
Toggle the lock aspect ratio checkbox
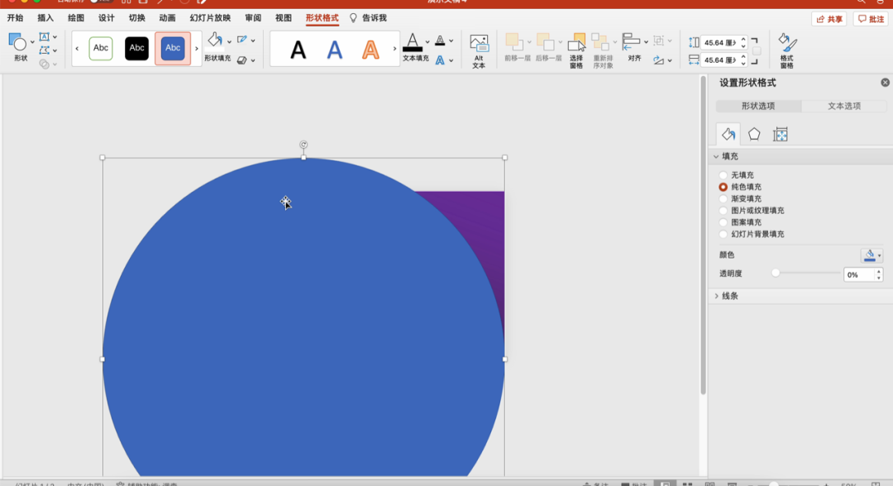pyautogui.click(x=757, y=51)
